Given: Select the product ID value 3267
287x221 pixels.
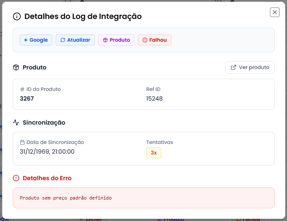Looking at the screenshot, I should click(x=27, y=99).
